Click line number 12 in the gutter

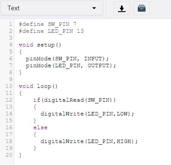coord(9,100)
